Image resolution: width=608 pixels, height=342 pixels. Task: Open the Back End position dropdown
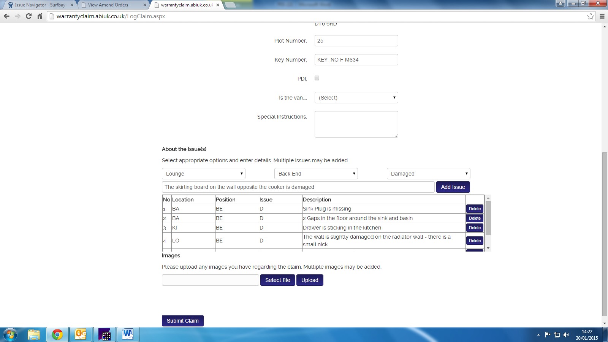[316, 174]
